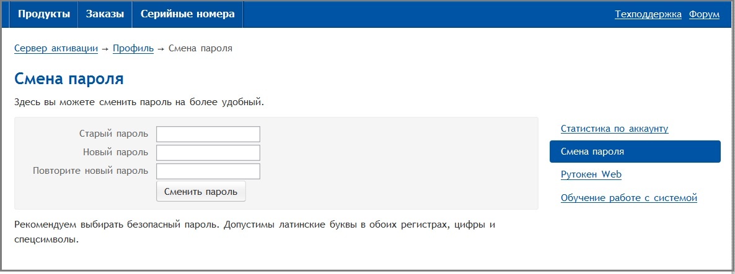Select highlighted Смена пароля sidebar item
This screenshot has height=274, width=735.
(635, 152)
